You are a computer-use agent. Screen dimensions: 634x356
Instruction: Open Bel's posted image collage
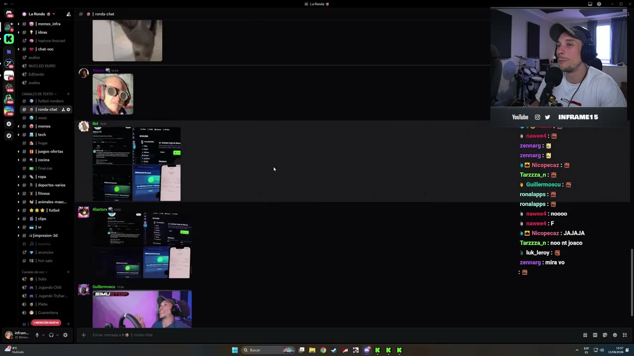point(137,164)
